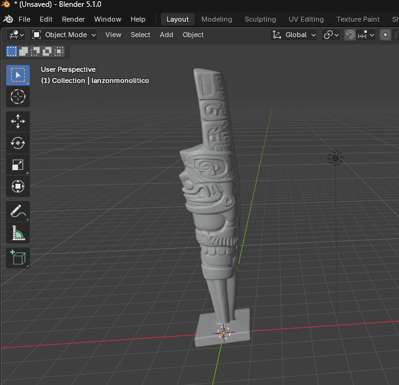
Task: Select the Add Cube tool
Action: pos(18,257)
